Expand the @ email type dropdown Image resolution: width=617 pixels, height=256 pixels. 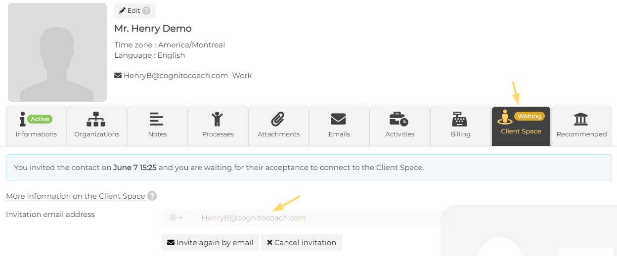tap(176, 218)
